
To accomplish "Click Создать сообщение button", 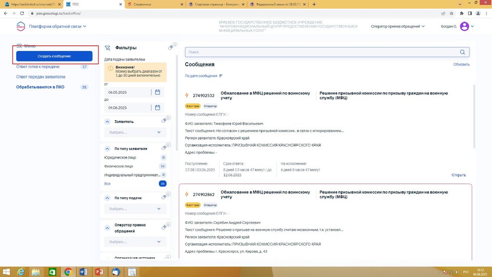I will pyautogui.click(x=54, y=56).
